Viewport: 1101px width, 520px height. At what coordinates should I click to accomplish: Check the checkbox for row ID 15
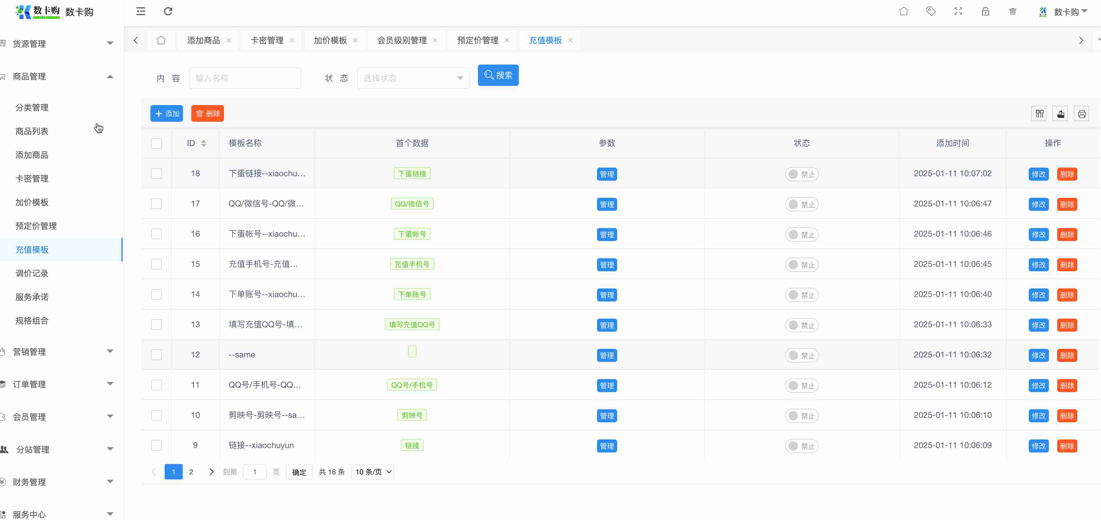(156, 264)
